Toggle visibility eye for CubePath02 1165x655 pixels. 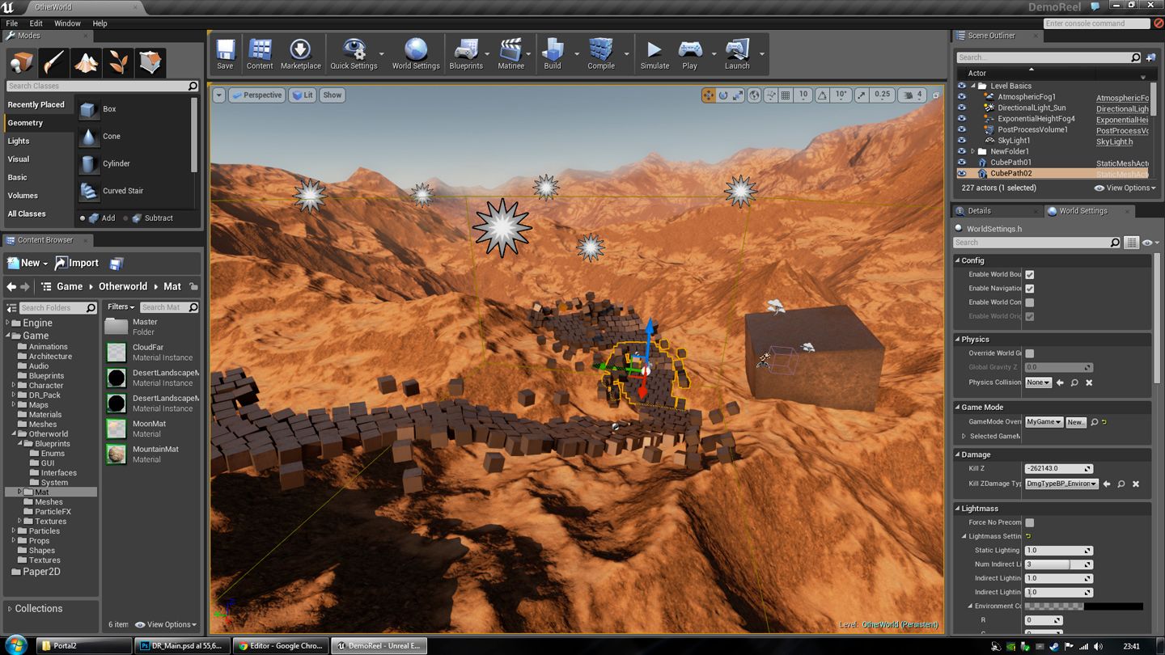(x=962, y=173)
